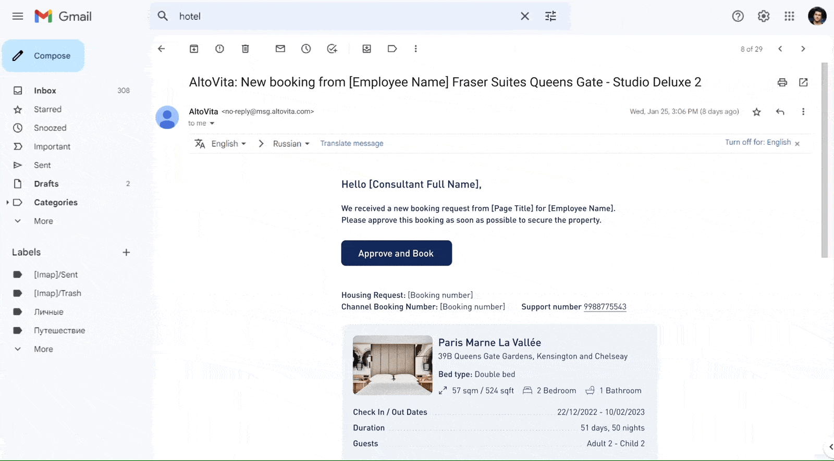The image size is (834, 461).
Task: Go to newer email arrow
Action: [780, 48]
